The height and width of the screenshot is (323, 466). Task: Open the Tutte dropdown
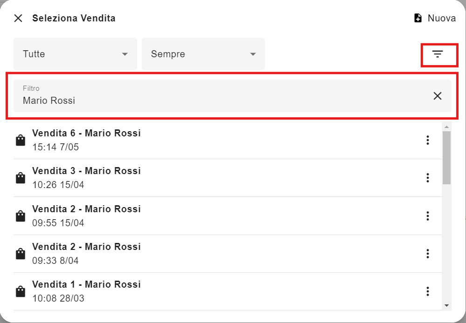75,54
